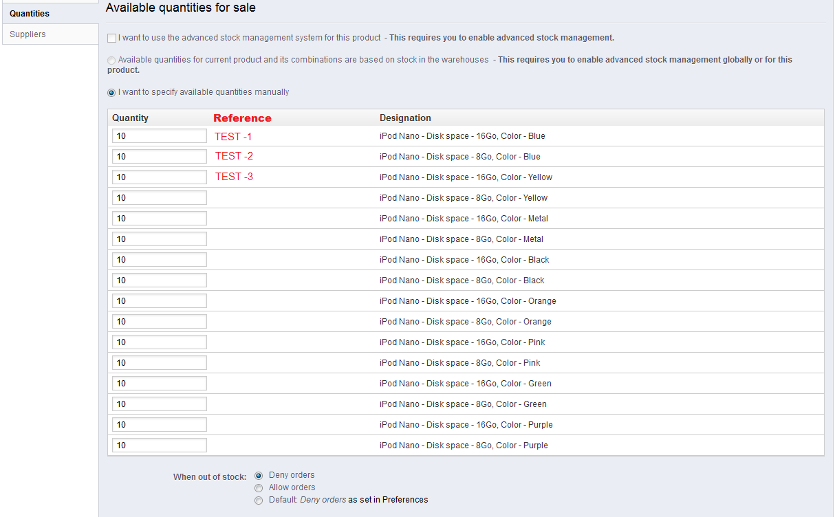Select quantities based on warehouse stock option

point(111,60)
